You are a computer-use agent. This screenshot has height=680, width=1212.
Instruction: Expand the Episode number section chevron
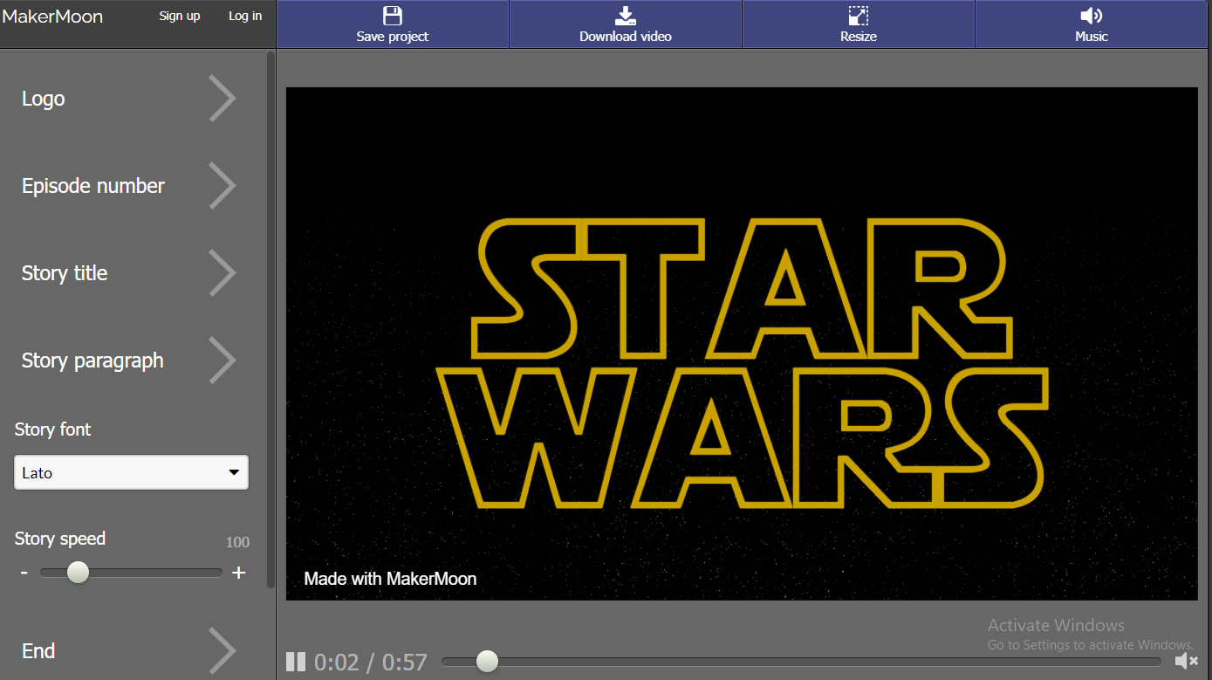(223, 186)
